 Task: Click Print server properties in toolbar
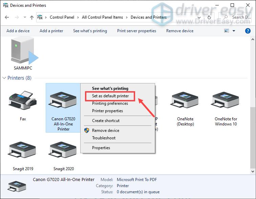pos(136,31)
